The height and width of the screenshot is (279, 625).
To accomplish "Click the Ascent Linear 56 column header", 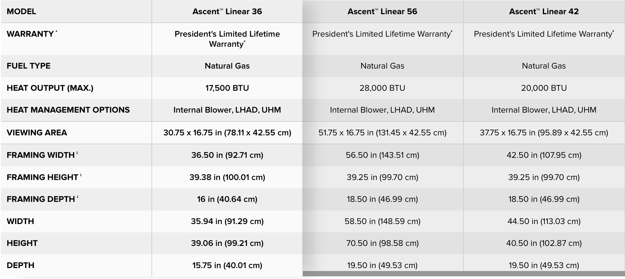I will coord(382,12).
